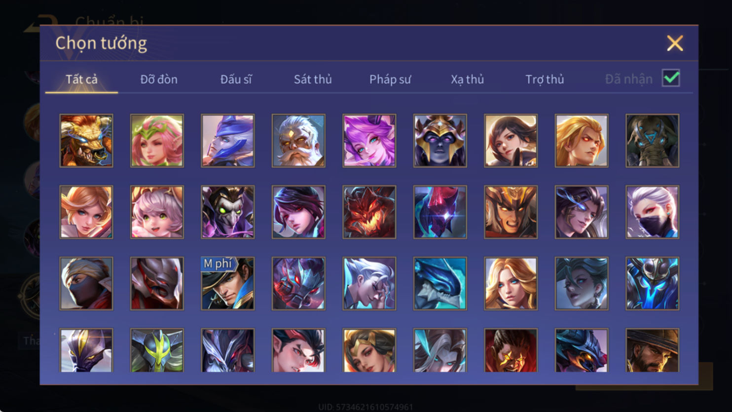Screen dimensions: 732x412
Task: Close the 'Chọn tướng' dialog
Action: click(675, 43)
